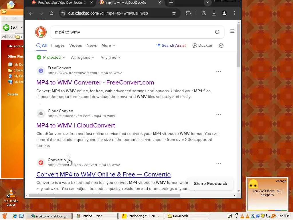
Task: Open Duck.ai chat
Action: 202,46
